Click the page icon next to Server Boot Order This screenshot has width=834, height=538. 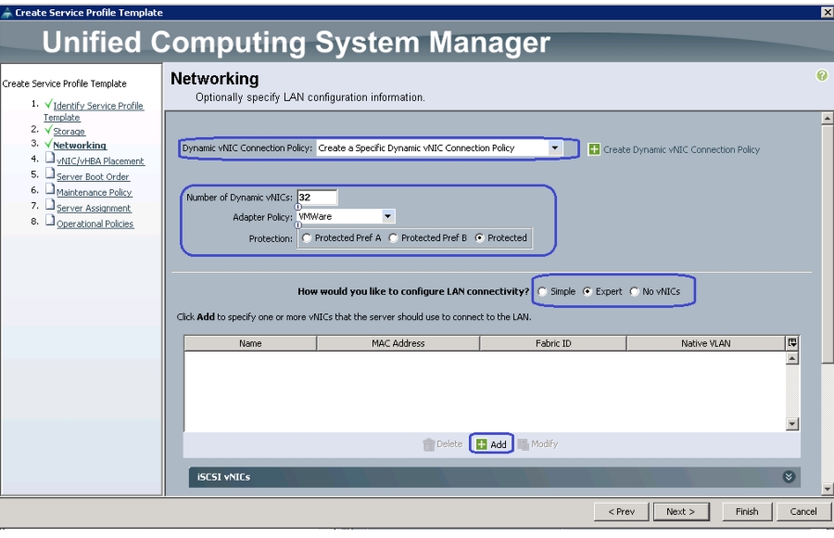click(x=50, y=173)
